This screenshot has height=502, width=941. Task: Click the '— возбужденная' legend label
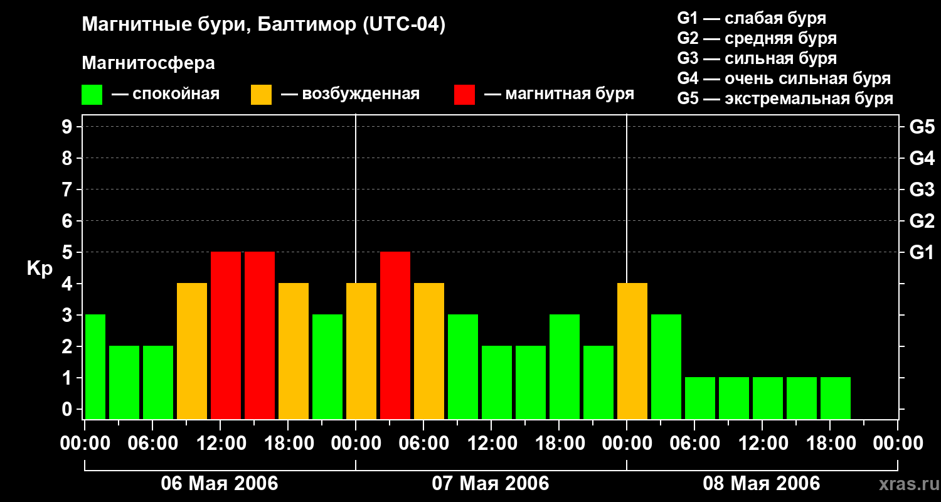351,94
